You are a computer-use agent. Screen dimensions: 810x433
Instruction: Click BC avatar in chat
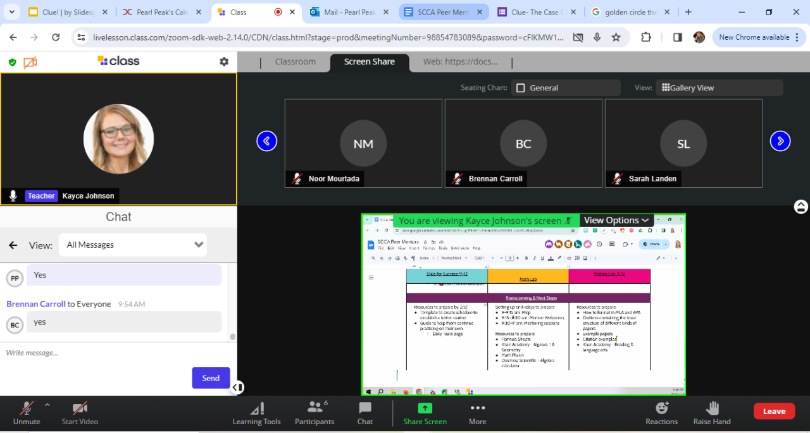coord(15,326)
